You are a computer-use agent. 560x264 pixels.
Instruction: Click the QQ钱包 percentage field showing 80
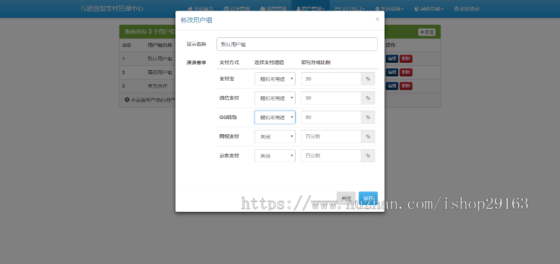tap(331, 117)
